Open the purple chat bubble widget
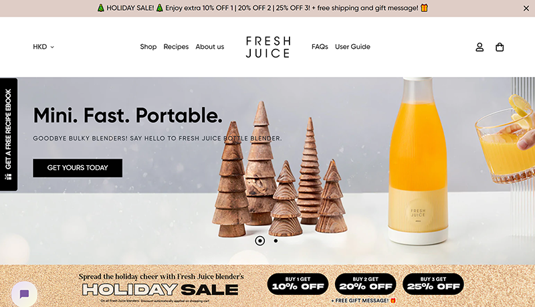 [x=24, y=294]
